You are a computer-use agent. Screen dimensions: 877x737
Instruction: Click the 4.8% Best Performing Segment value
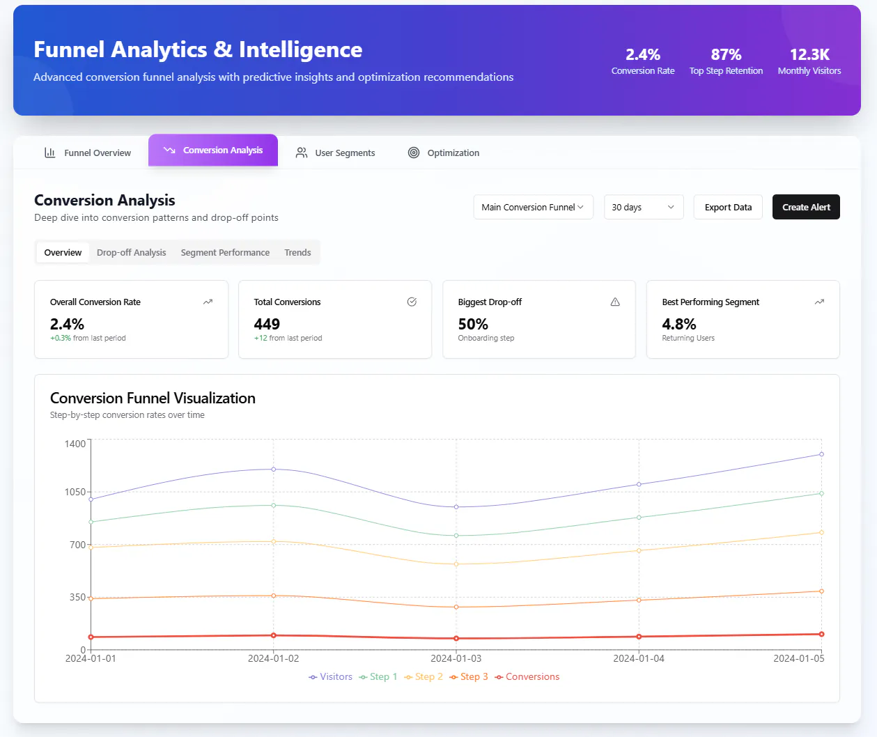(x=679, y=324)
